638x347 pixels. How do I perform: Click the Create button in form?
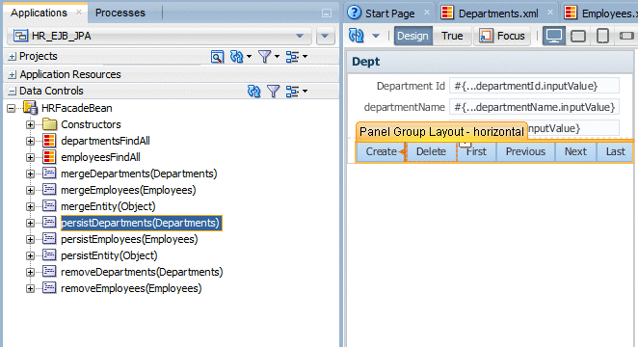click(381, 151)
